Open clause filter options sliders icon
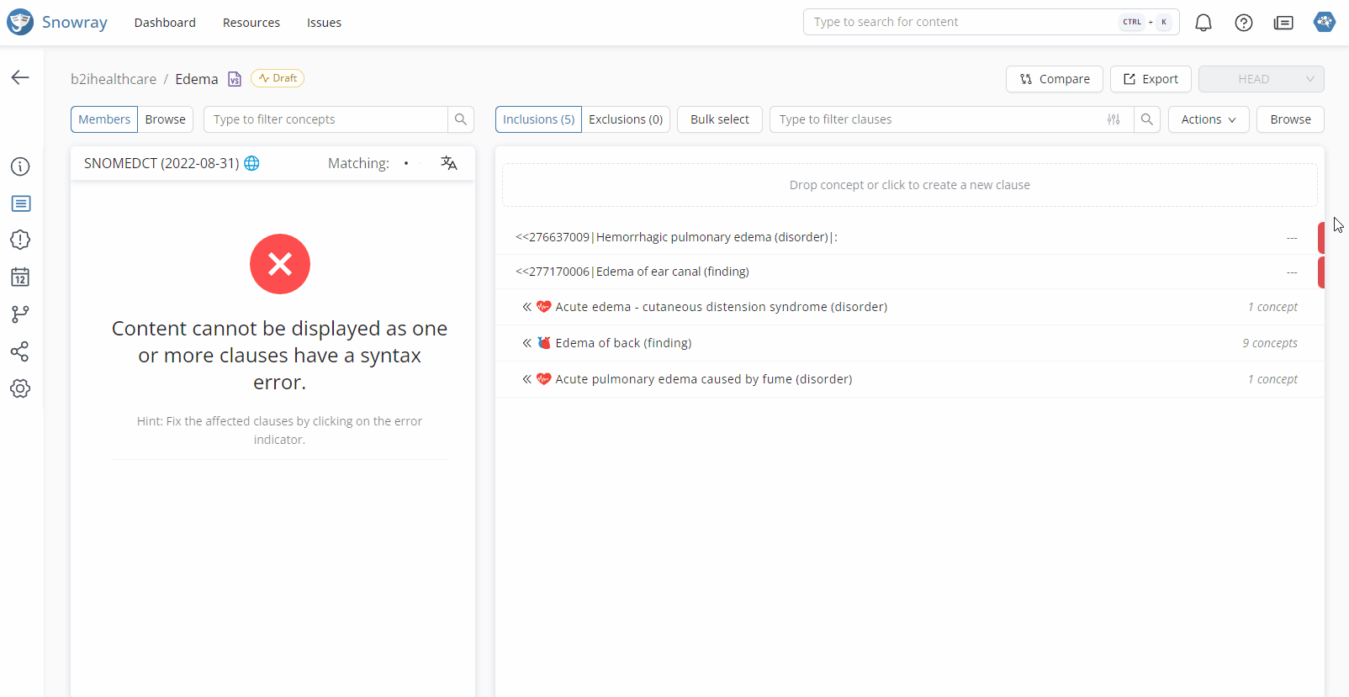 (1114, 119)
